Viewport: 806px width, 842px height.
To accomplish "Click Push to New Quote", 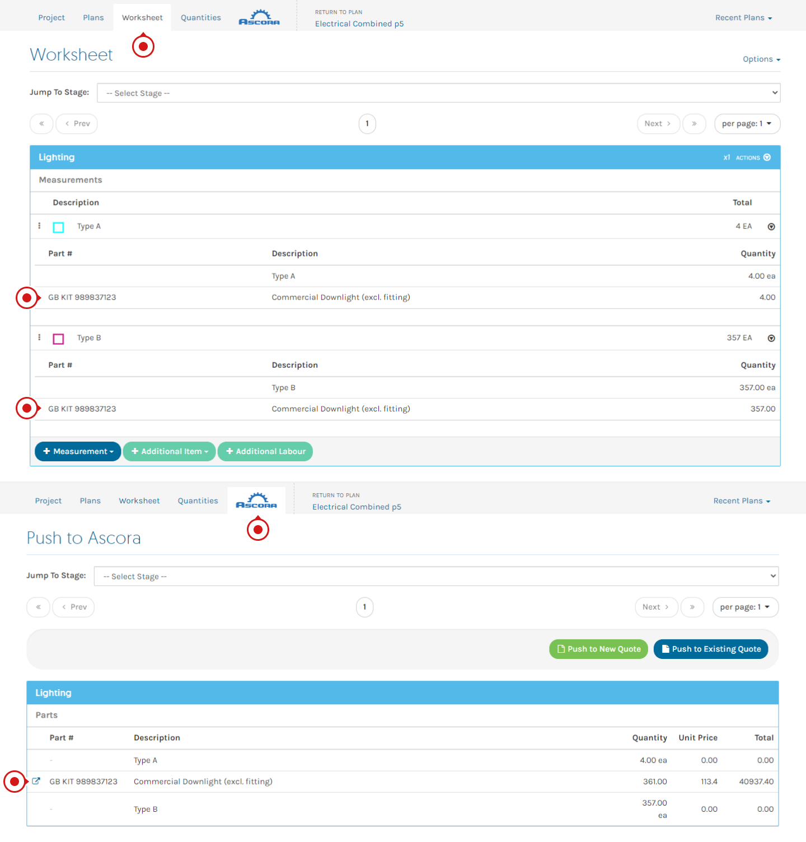I will tap(599, 649).
